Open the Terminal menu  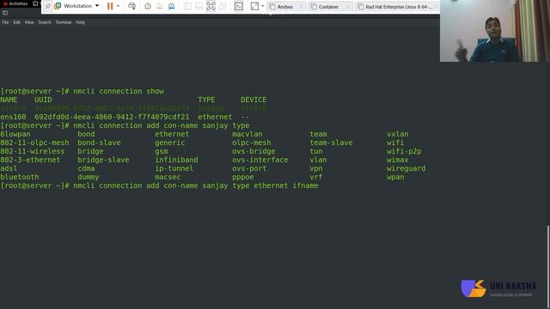pos(63,22)
